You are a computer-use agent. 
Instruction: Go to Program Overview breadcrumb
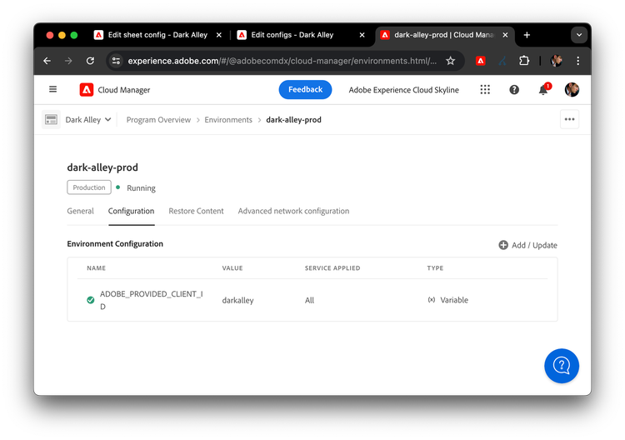pyautogui.click(x=158, y=119)
